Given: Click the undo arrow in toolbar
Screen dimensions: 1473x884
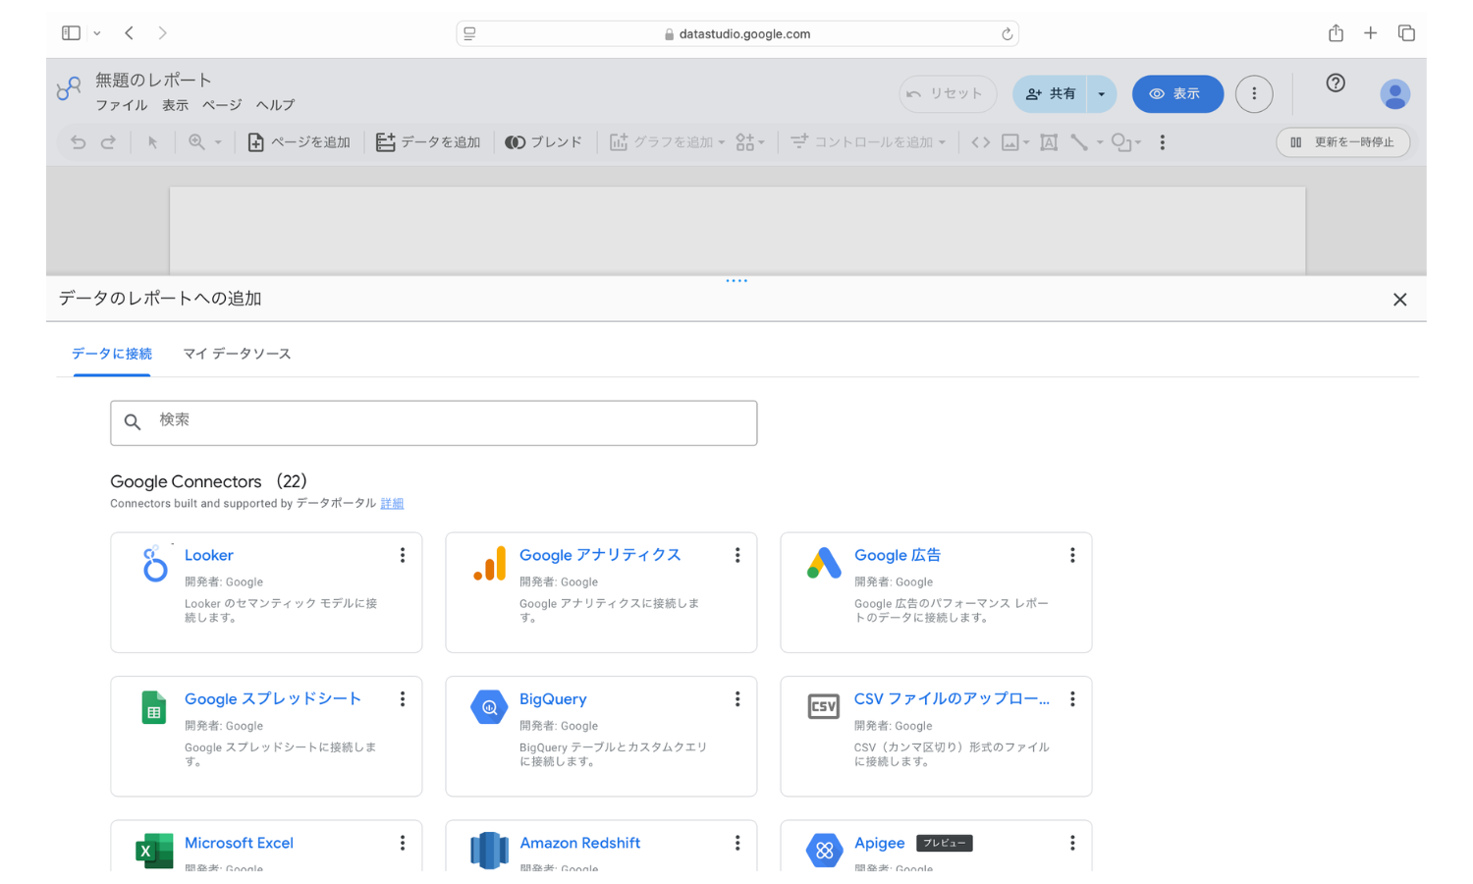Looking at the screenshot, I should [x=79, y=142].
